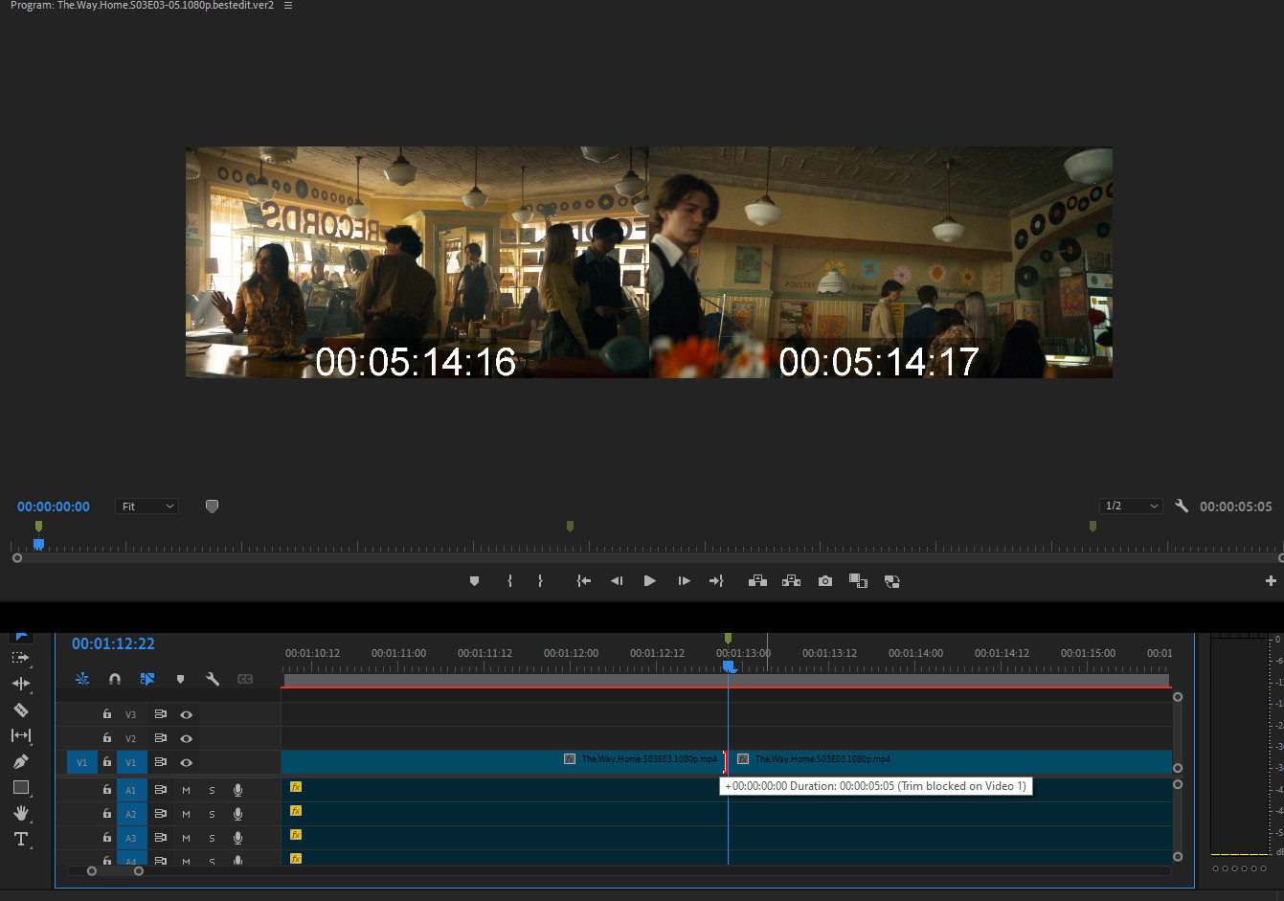This screenshot has height=901, width=1284.
Task: Click the Program duration value 00:00:05:05
Action: click(1236, 507)
